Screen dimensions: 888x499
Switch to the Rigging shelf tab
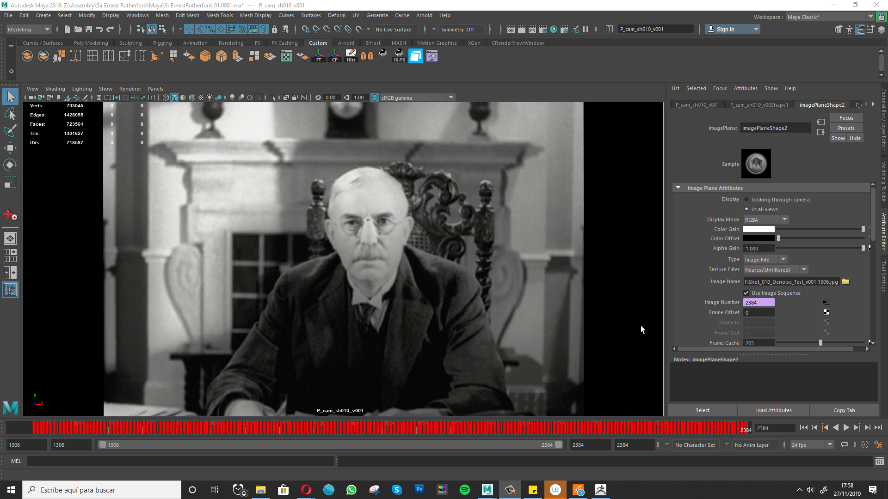162,43
